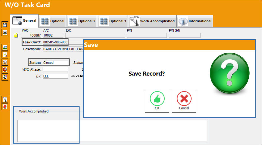Screen dimensions: 262x145
Task: Click the W/O field showing 400887
Action: 31,35
